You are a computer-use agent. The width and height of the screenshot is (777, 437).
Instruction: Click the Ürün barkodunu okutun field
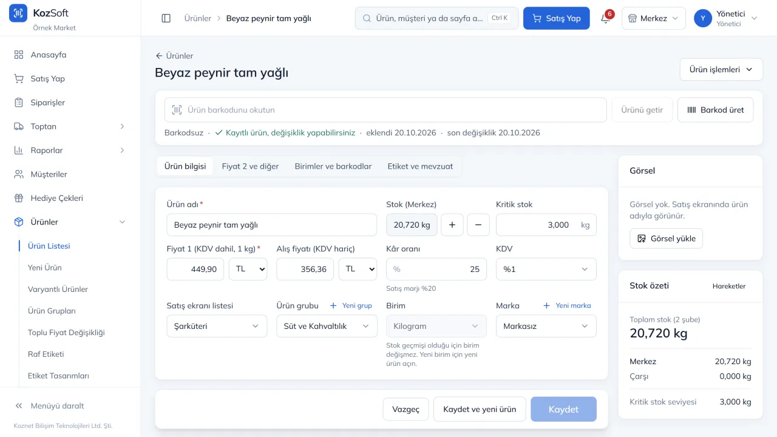(385, 110)
